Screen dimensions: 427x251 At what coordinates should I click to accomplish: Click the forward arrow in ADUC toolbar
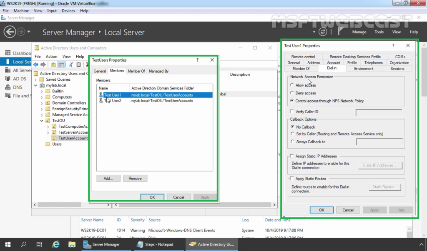pyautogui.click(x=43, y=65)
